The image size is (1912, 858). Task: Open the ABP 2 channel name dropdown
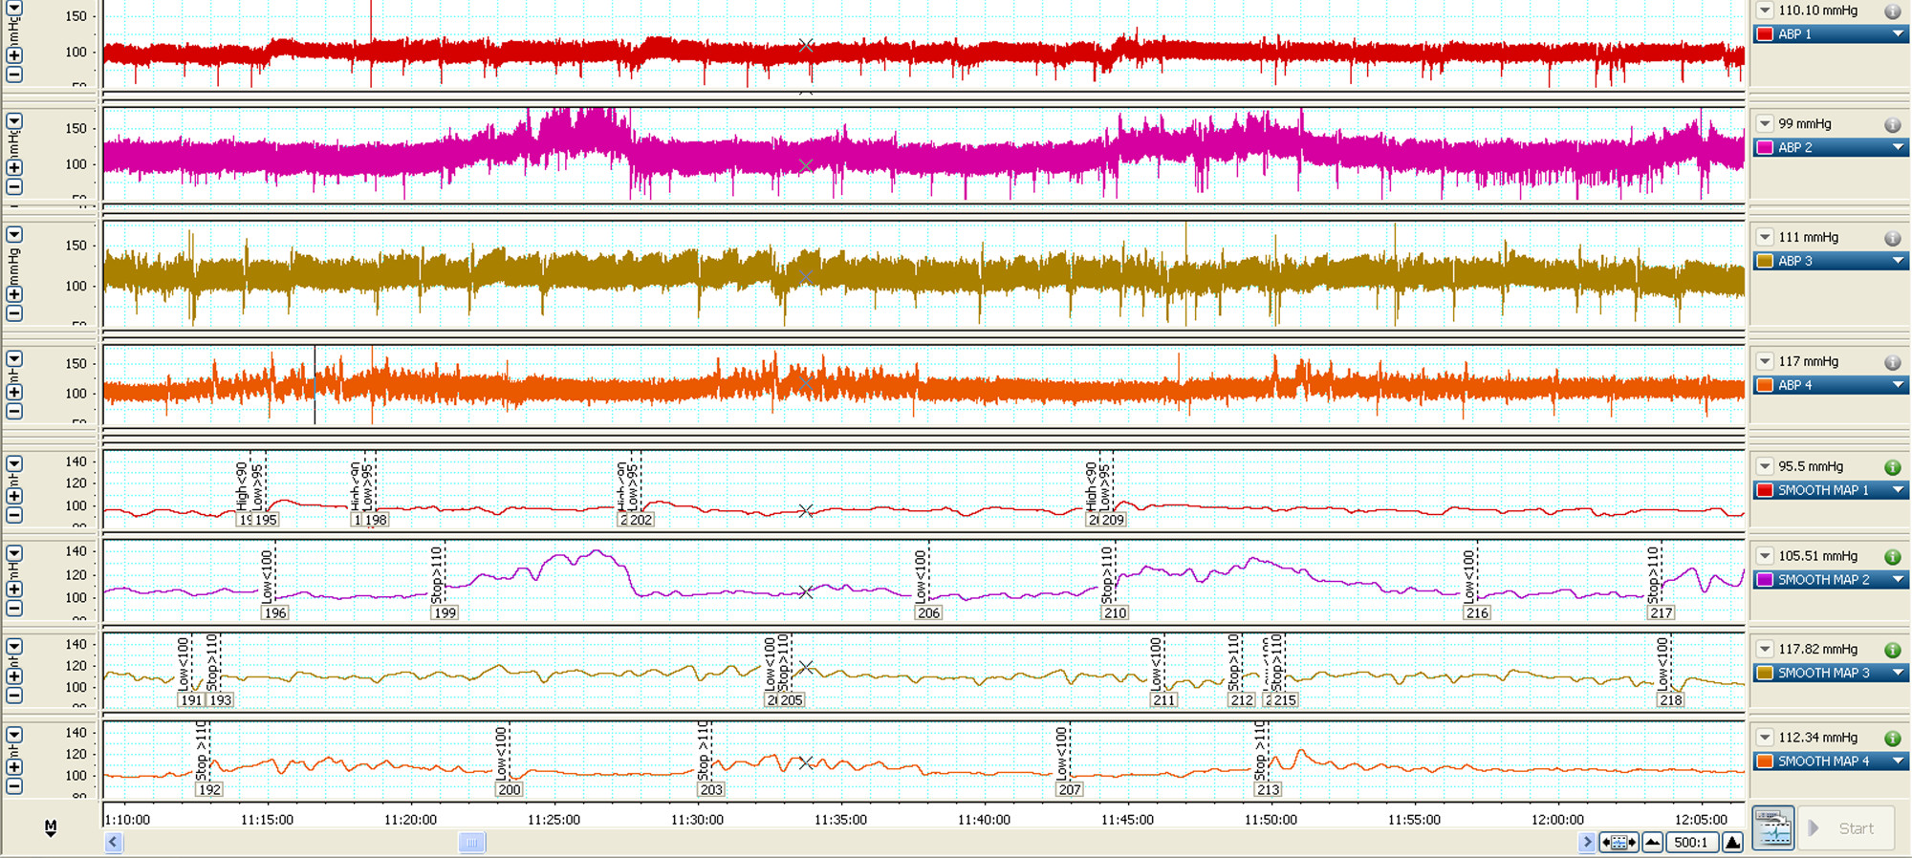coord(1898,147)
